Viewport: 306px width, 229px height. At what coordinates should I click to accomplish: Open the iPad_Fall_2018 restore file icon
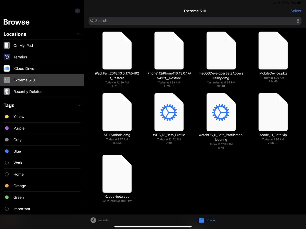pyautogui.click(x=117, y=51)
